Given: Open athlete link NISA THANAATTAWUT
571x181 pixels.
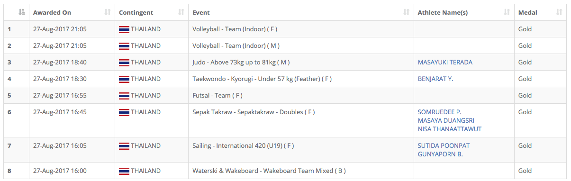Looking at the screenshot, I should 450,129.
